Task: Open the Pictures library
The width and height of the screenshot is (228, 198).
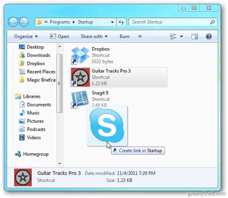Action: (35, 121)
